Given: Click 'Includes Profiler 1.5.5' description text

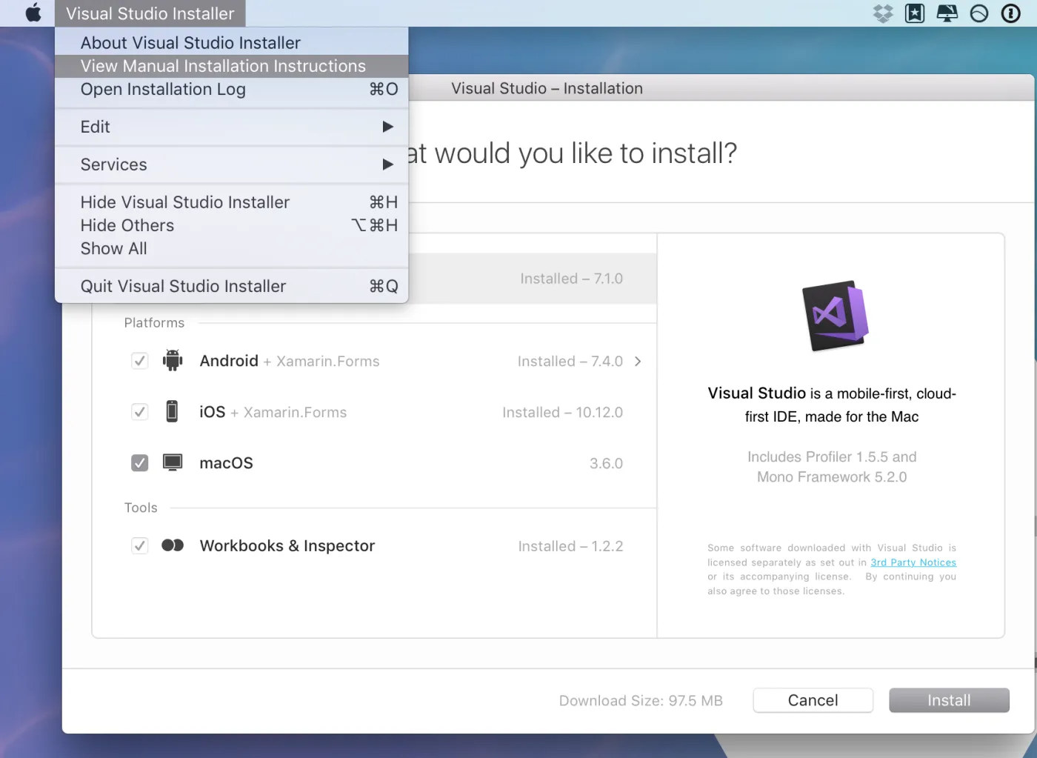Looking at the screenshot, I should (x=832, y=467).
